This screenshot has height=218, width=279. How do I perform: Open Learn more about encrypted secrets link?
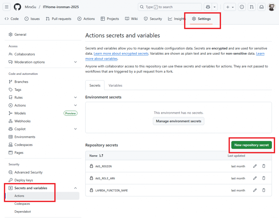(x=121, y=53)
